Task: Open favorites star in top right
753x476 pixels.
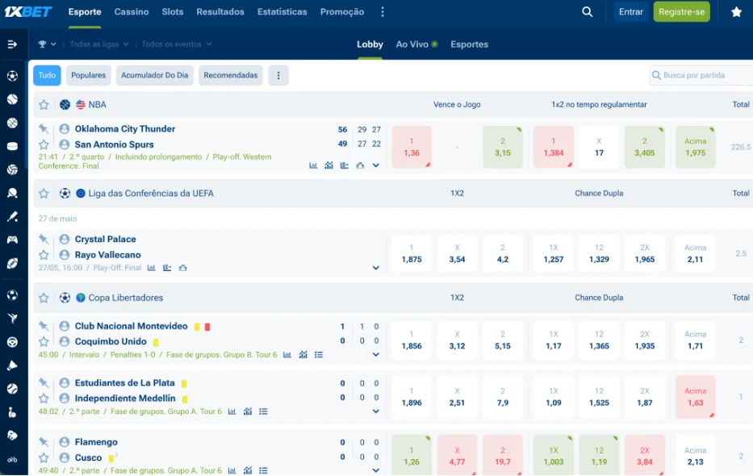Action: [736, 12]
